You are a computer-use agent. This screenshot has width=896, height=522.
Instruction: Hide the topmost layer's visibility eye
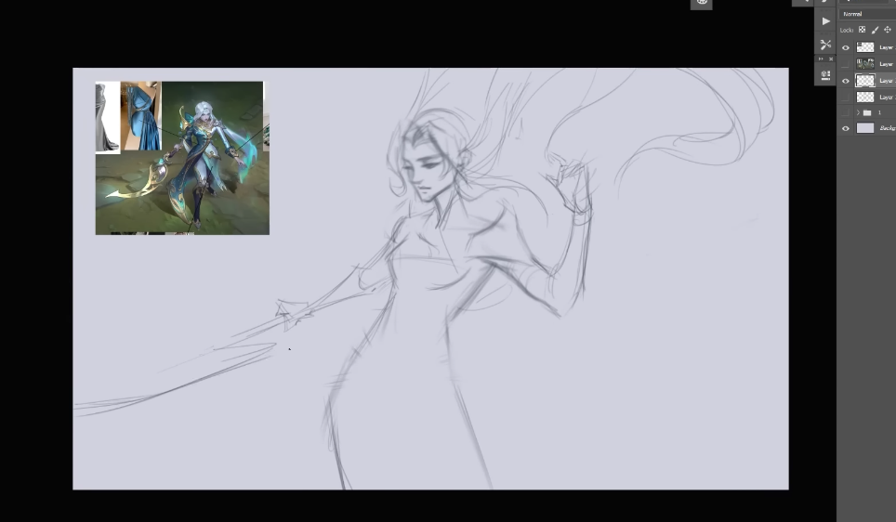(x=846, y=47)
